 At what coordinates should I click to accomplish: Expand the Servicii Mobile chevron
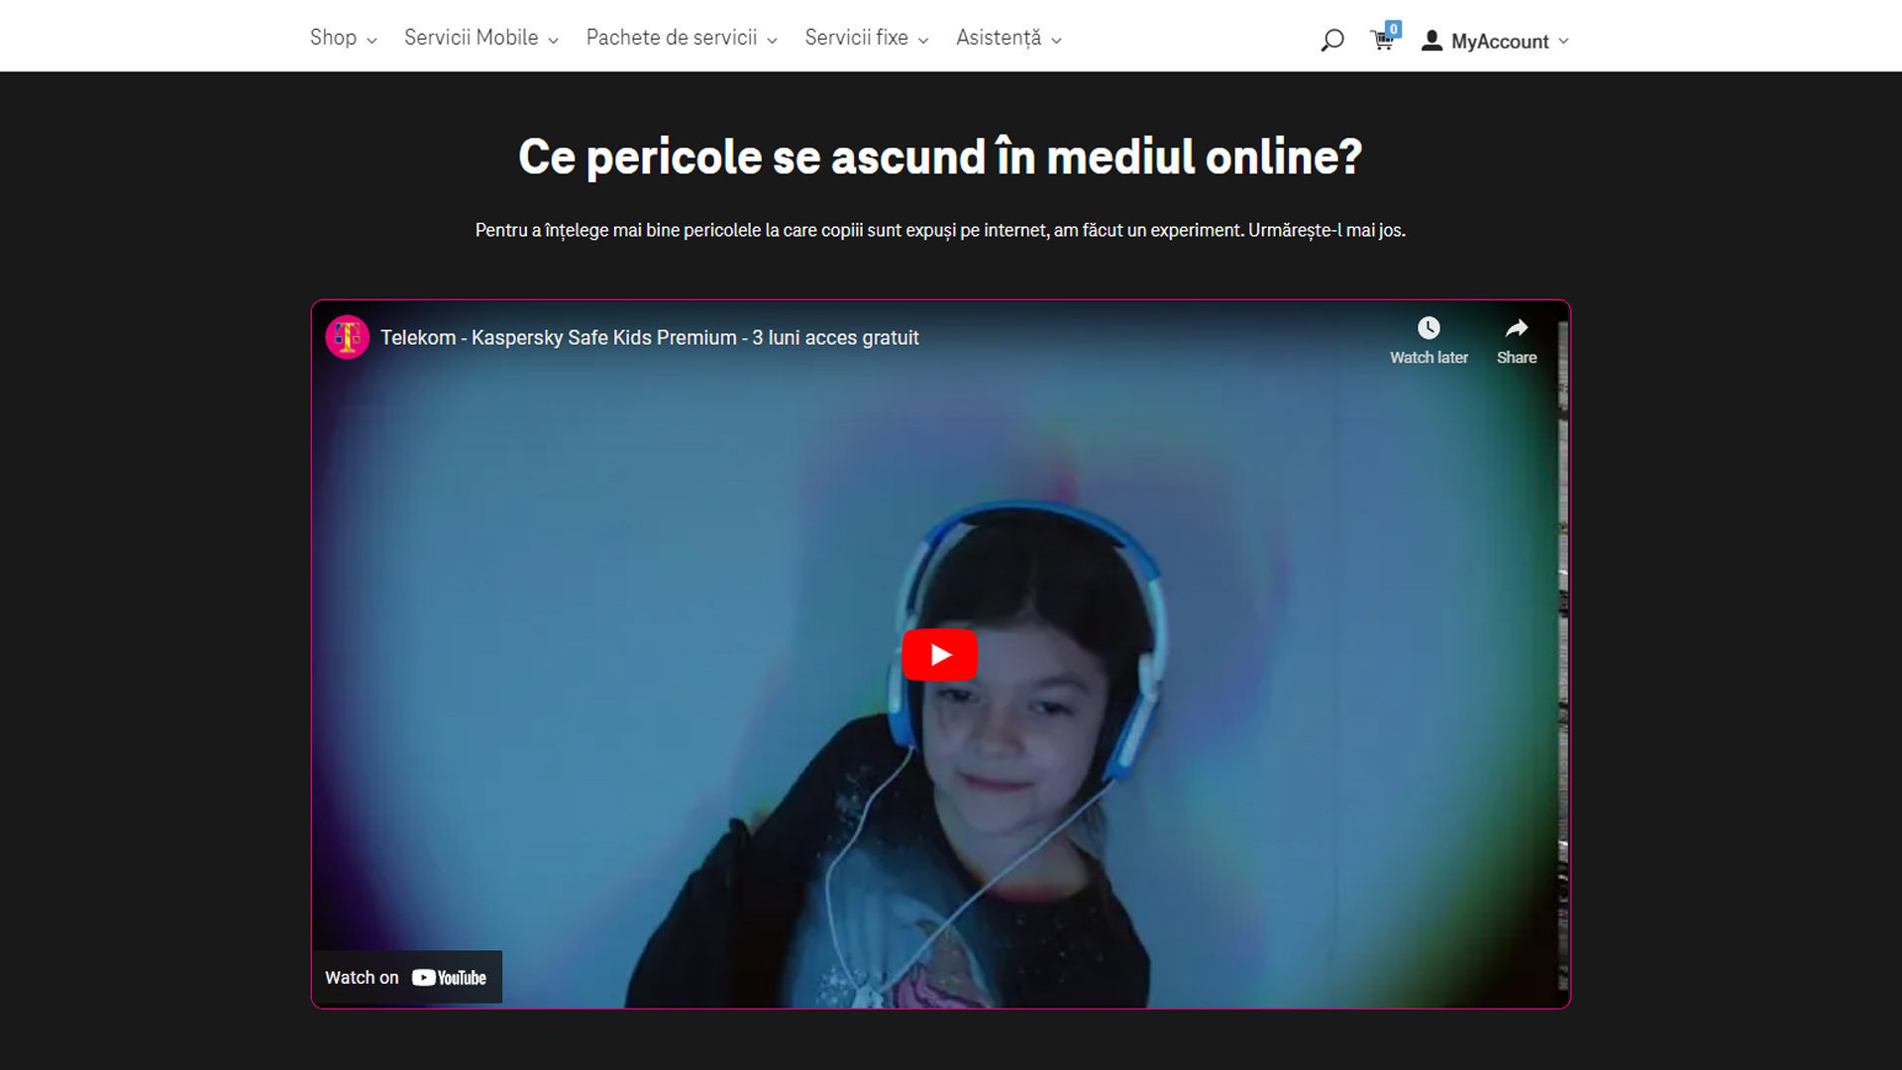tap(553, 41)
